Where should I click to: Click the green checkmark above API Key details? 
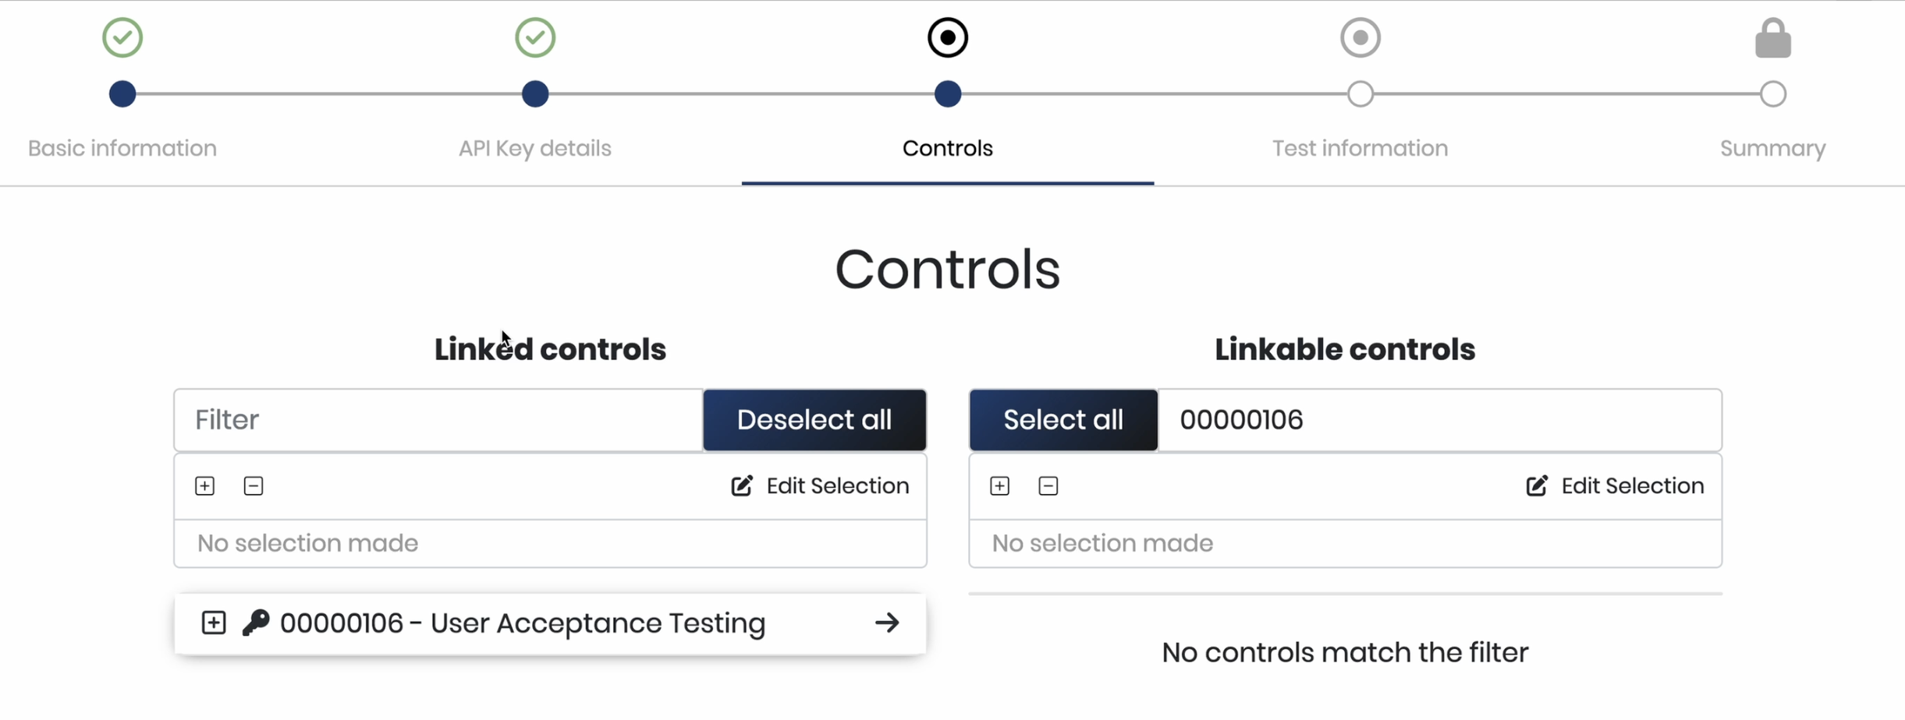click(x=535, y=37)
